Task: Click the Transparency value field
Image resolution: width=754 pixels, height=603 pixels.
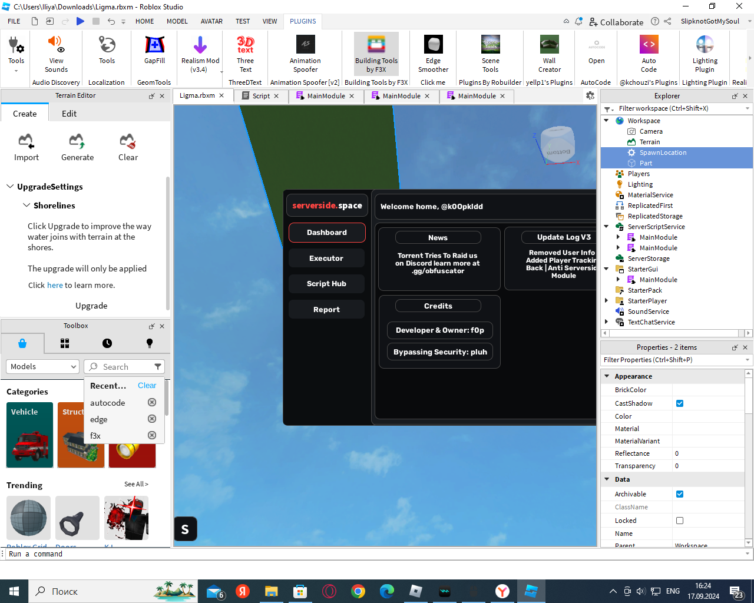Action: 709,466
